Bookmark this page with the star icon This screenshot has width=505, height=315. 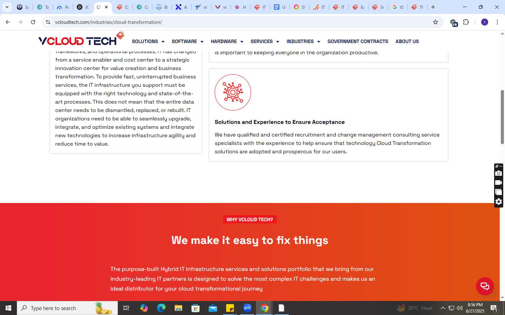(x=436, y=22)
